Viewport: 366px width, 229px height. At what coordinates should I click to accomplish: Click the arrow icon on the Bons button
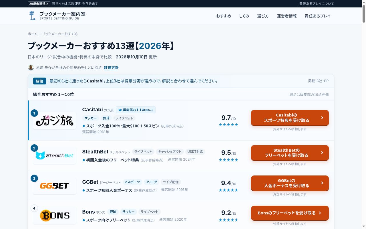320,213
